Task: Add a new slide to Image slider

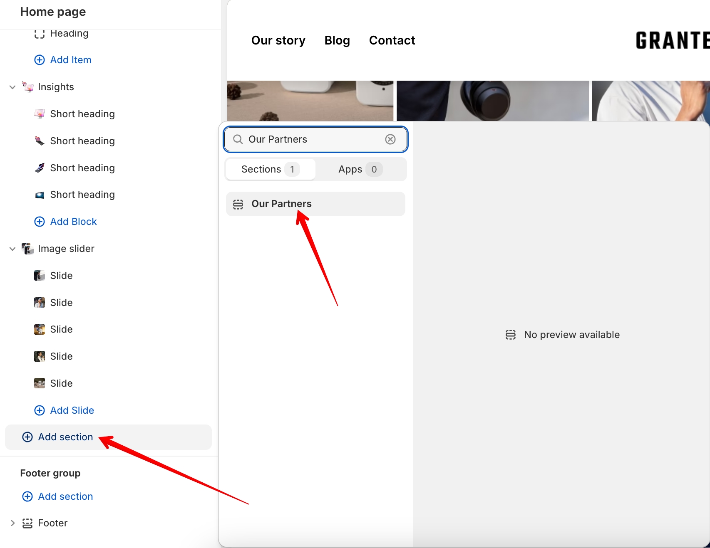Action: [72, 410]
